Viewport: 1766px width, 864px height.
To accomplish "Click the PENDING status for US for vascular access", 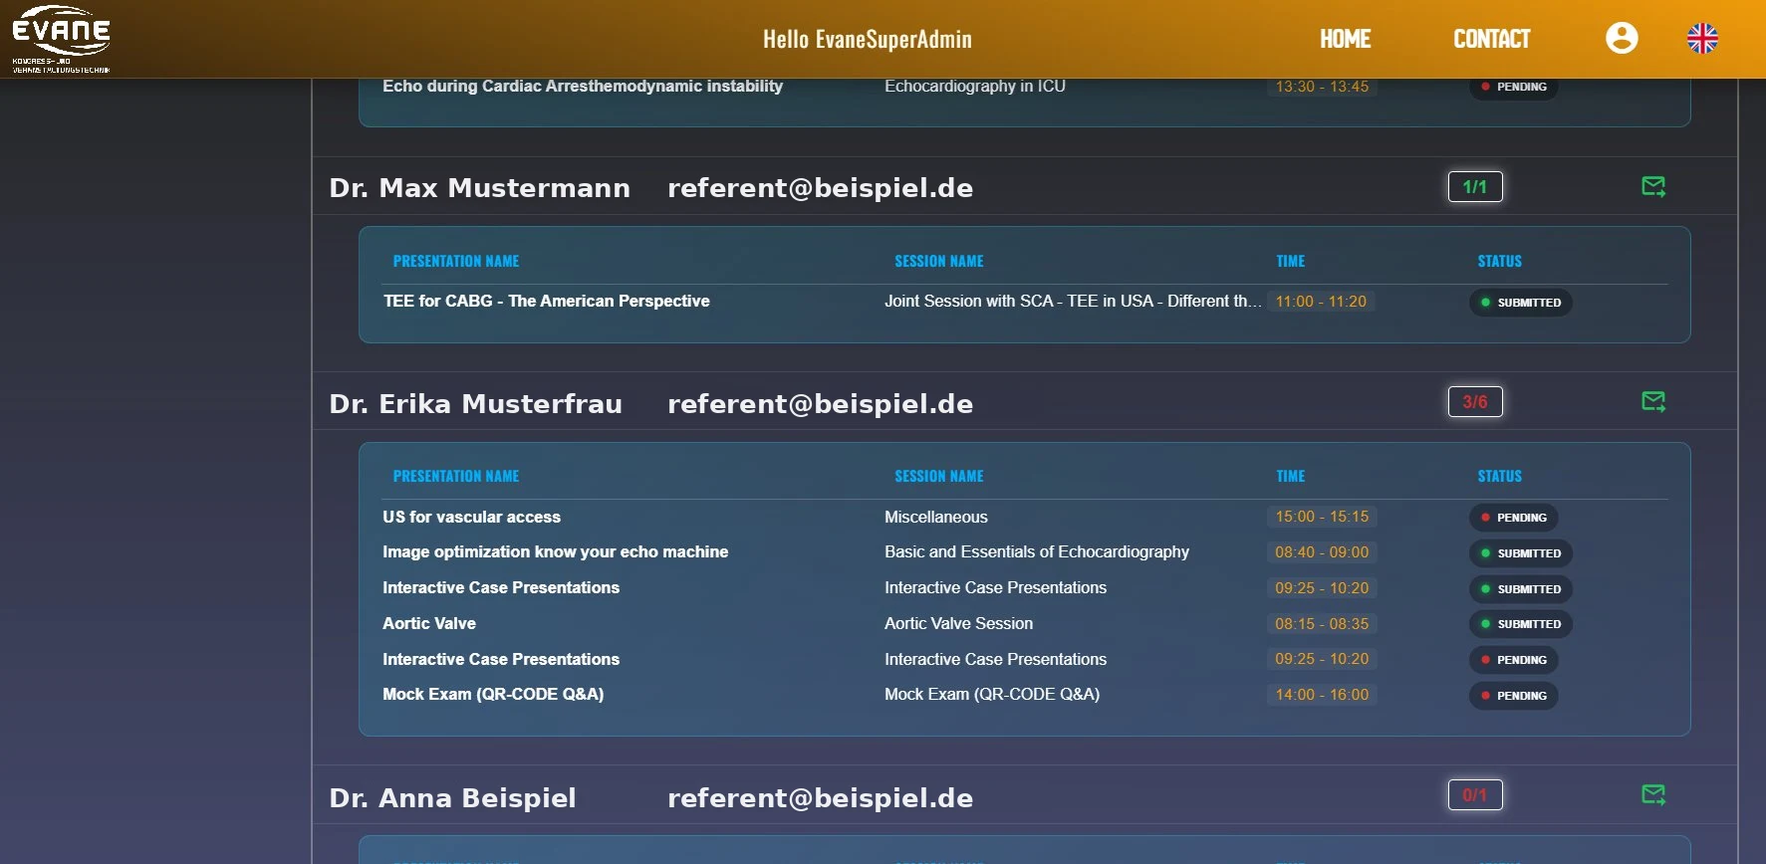I will click(x=1514, y=518).
